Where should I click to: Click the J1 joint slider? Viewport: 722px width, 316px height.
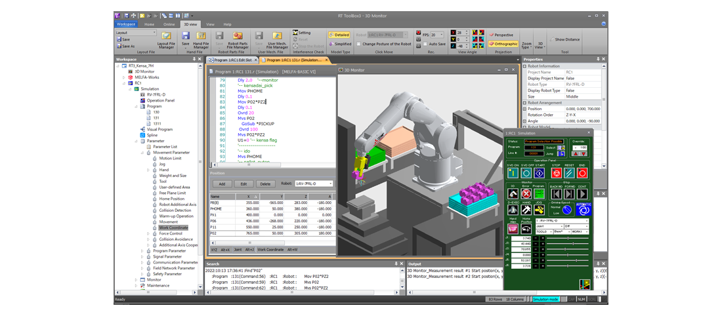(x=567, y=238)
